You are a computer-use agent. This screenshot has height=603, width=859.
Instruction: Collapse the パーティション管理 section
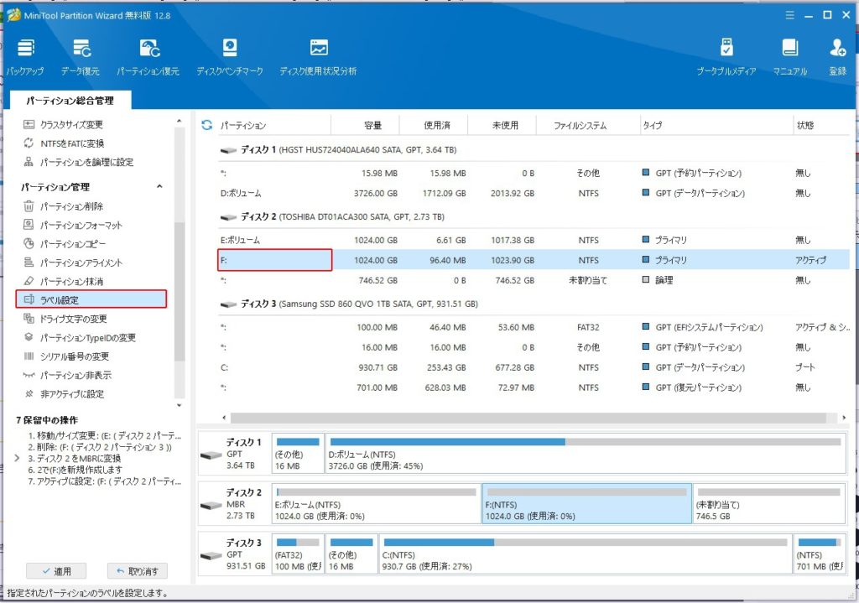coord(159,187)
